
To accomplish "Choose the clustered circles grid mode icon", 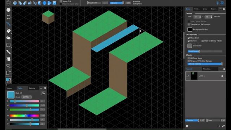I will (49, 3).
